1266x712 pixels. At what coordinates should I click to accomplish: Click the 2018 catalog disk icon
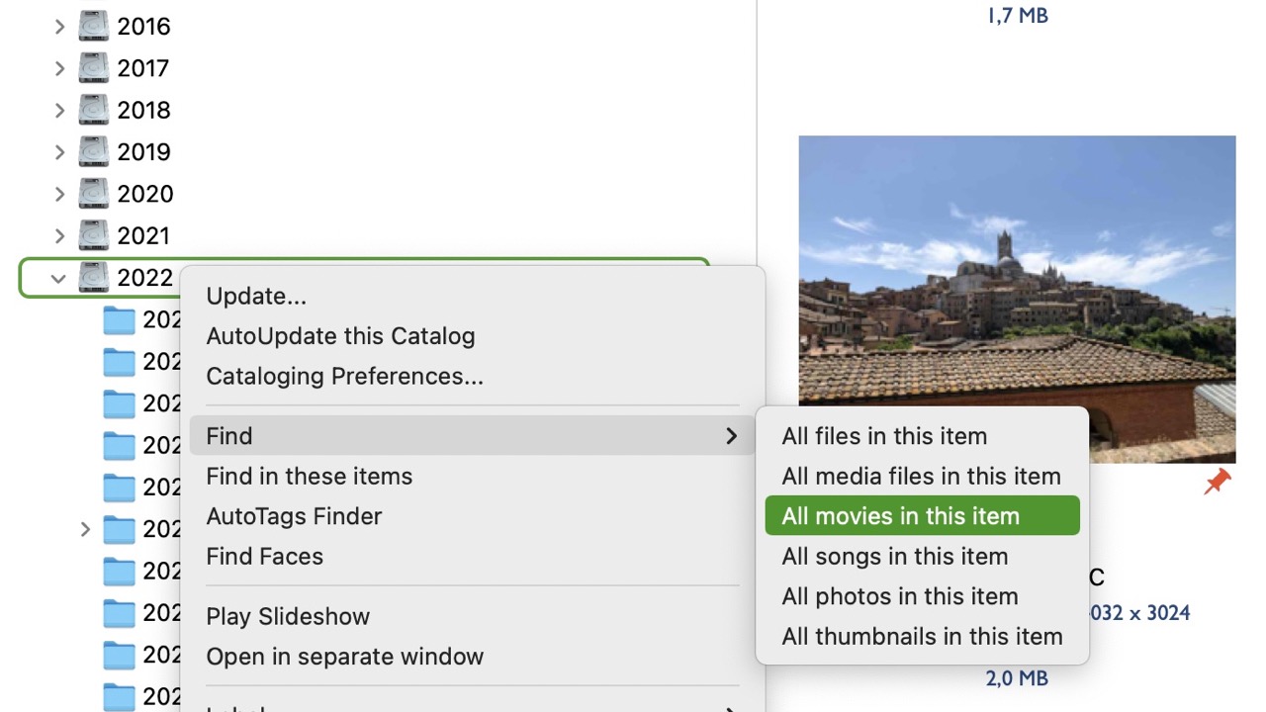coord(94,110)
